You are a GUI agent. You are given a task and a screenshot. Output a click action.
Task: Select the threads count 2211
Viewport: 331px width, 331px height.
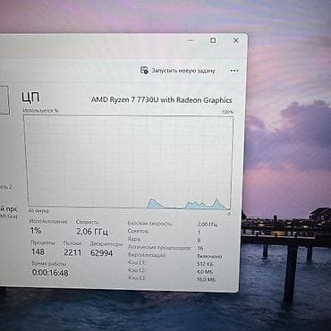tap(72, 253)
